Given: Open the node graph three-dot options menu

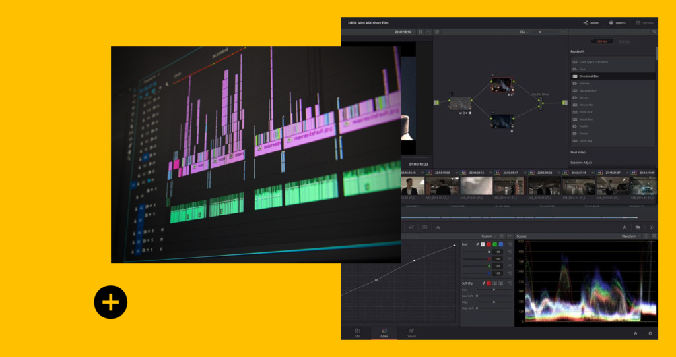Looking at the screenshot, I should point(564,32).
